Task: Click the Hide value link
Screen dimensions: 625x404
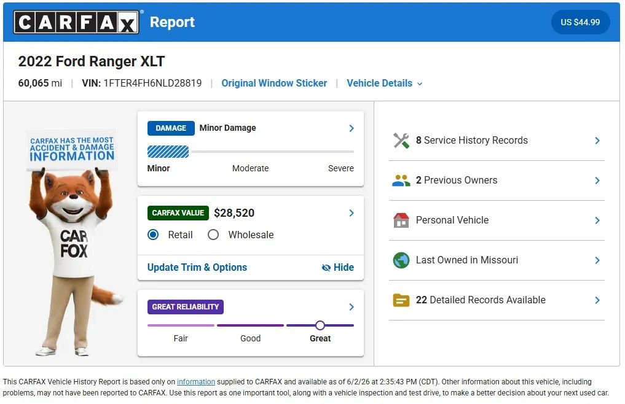Action: pos(337,267)
